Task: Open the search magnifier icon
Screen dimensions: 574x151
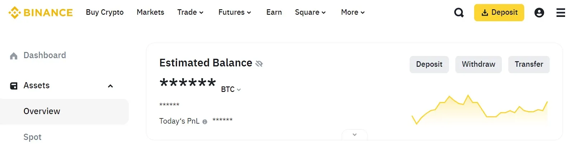Action: click(x=459, y=13)
